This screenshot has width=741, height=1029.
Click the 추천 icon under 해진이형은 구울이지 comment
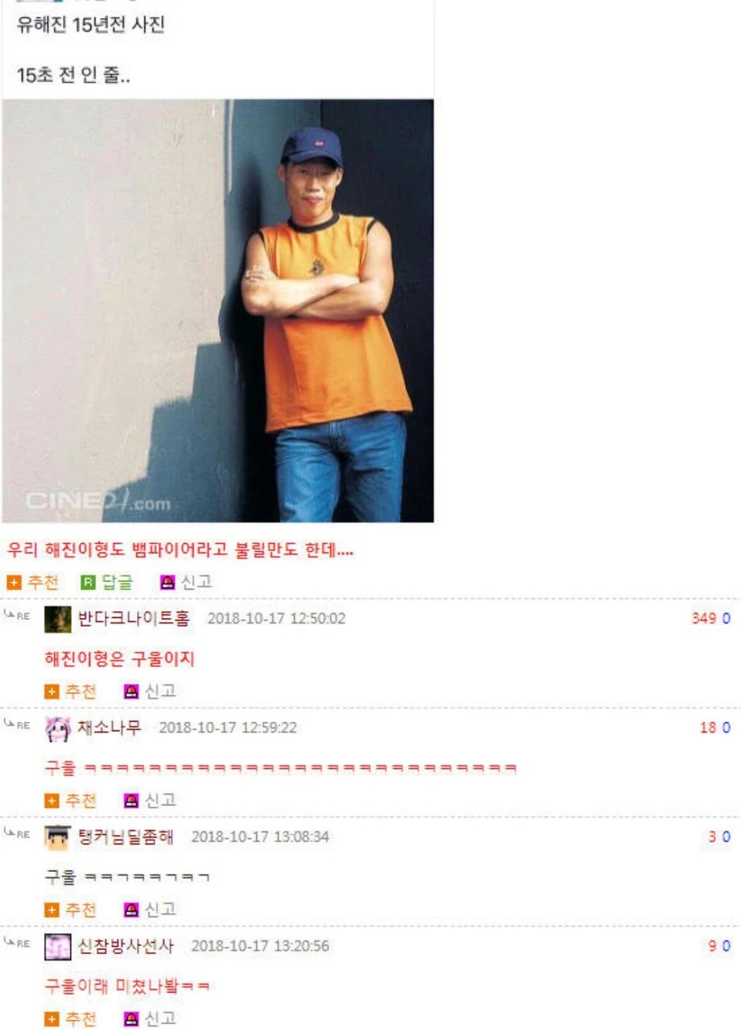click(51, 691)
